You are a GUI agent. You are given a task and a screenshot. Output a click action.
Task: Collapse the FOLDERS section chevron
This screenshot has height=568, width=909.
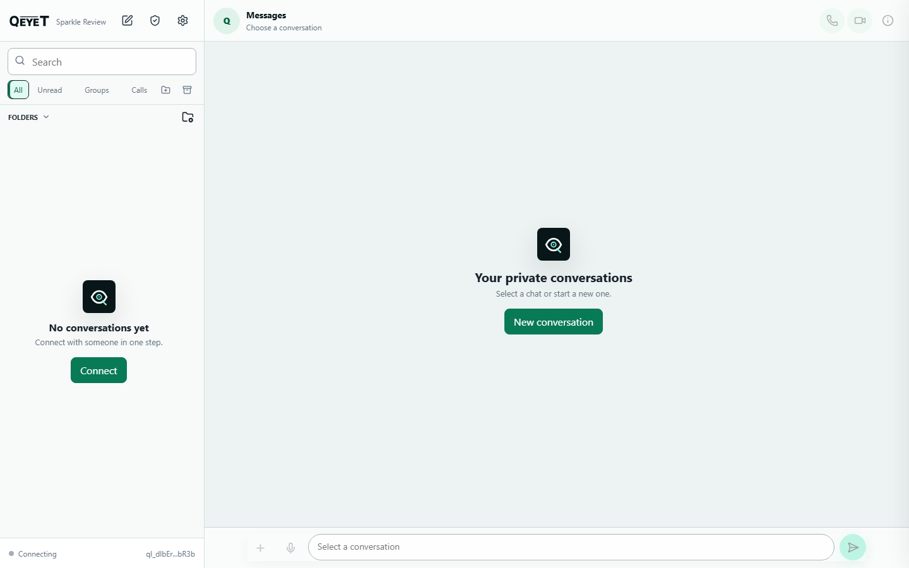[x=46, y=117]
